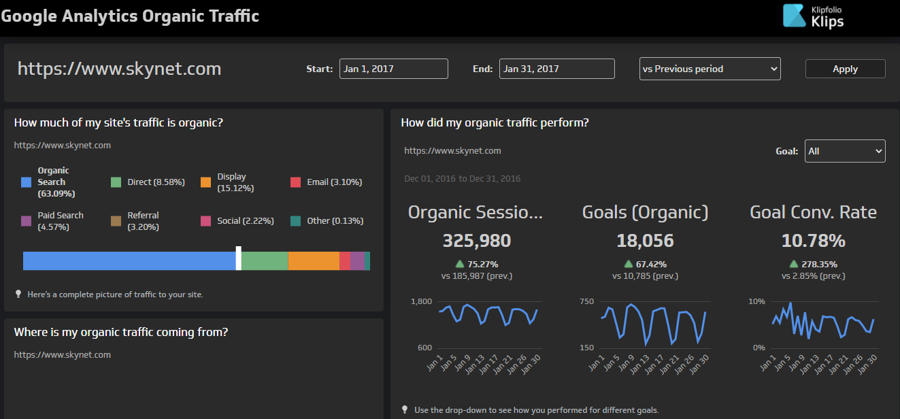Click the 'vs 2.85% (prev.)' text
Viewport: 900px width, 419px height.
coord(814,276)
